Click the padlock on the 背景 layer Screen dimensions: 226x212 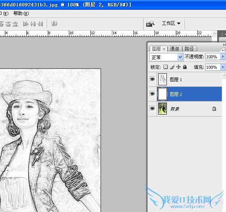[214, 109]
